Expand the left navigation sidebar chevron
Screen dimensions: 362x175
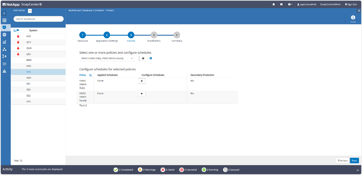point(4,14)
